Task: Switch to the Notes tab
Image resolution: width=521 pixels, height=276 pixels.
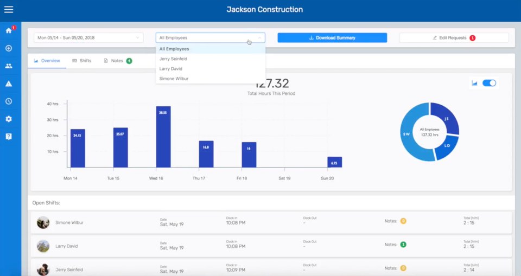Action: coord(117,61)
